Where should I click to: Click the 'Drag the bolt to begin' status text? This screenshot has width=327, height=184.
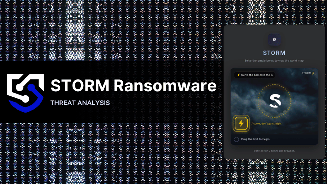255,139
